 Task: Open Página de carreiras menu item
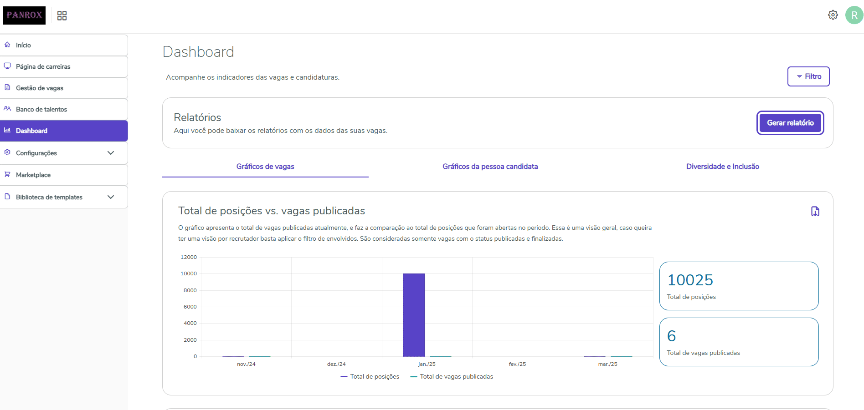pos(64,66)
